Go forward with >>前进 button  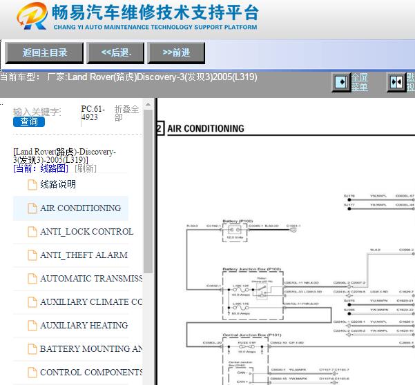[176, 52]
